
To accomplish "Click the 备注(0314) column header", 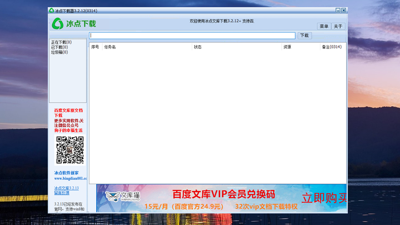I will 333,47.
